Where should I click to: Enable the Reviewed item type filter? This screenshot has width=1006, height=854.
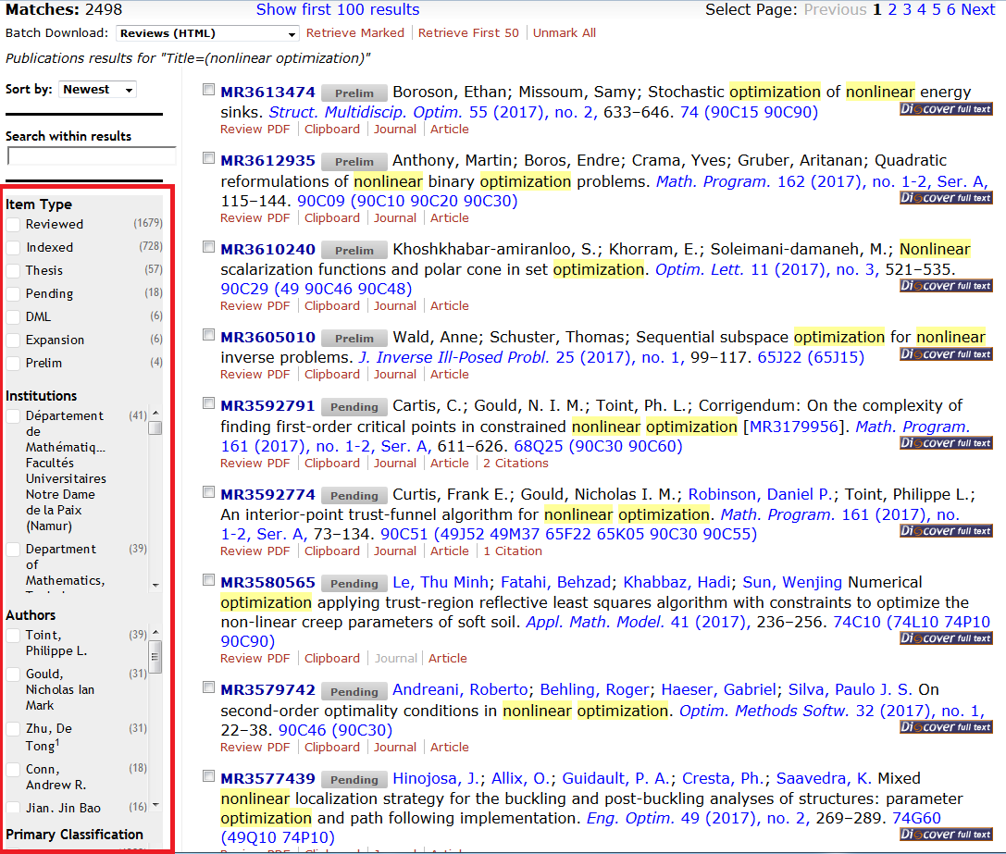coord(13,225)
